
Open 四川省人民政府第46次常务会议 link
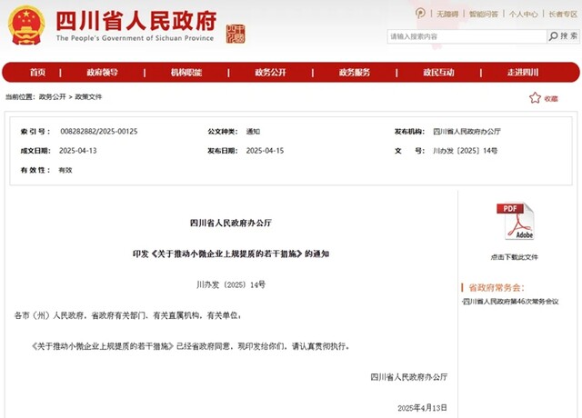(510, 301)
